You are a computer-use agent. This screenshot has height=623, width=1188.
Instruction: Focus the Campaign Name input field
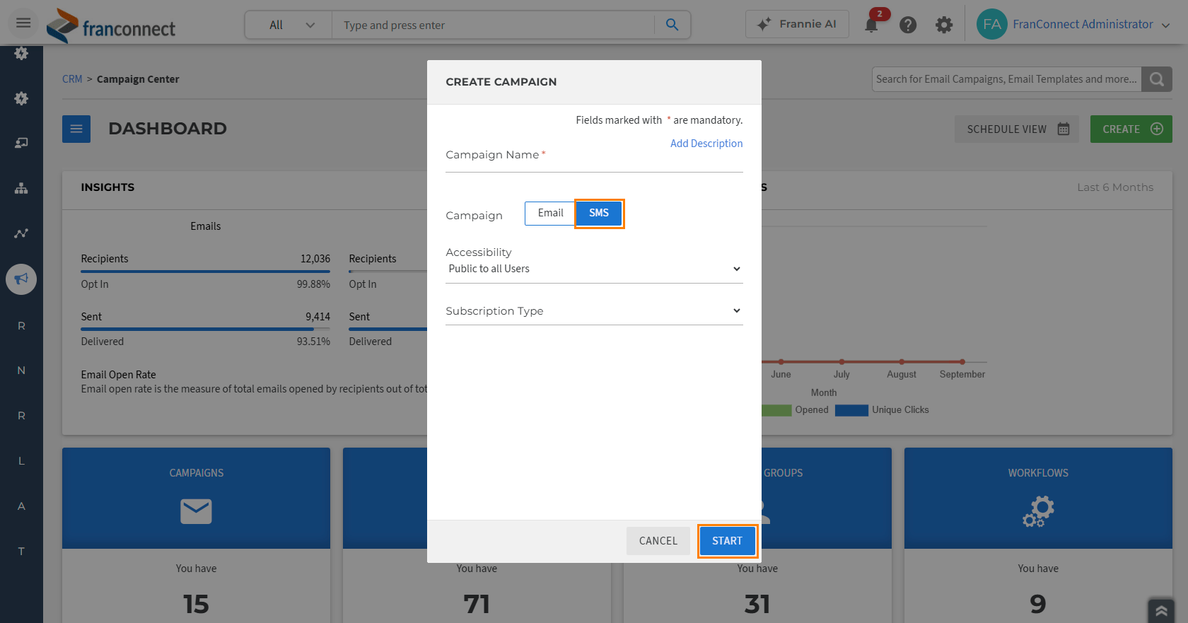tap(594, 158)
